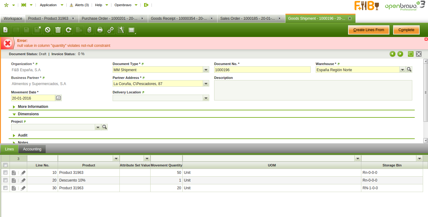
Task: Open the Warehouse search magnifier
Action: click(x=409, y=70)
